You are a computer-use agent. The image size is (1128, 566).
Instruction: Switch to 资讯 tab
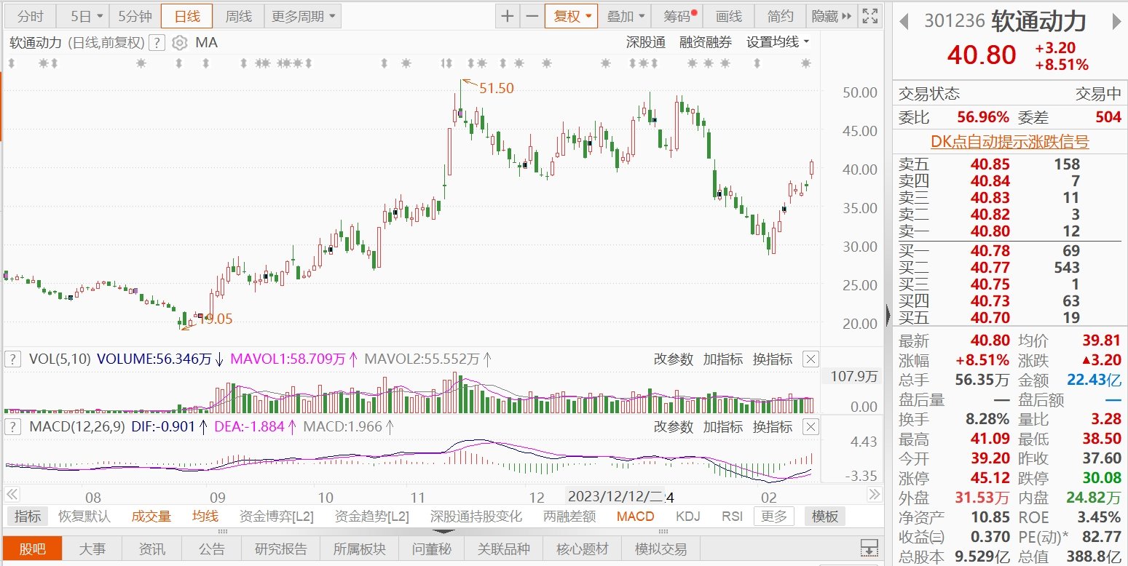coord(151,549)
